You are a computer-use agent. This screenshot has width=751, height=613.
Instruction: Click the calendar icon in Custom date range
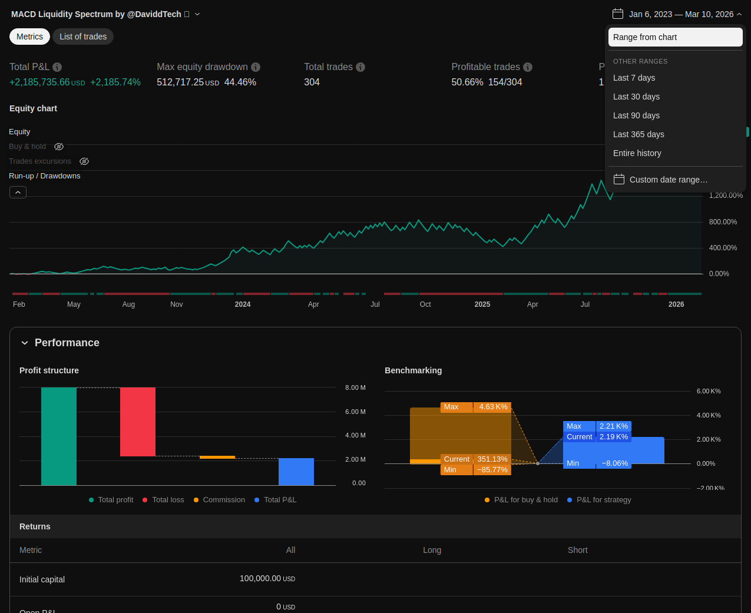[x=619, y=180]
